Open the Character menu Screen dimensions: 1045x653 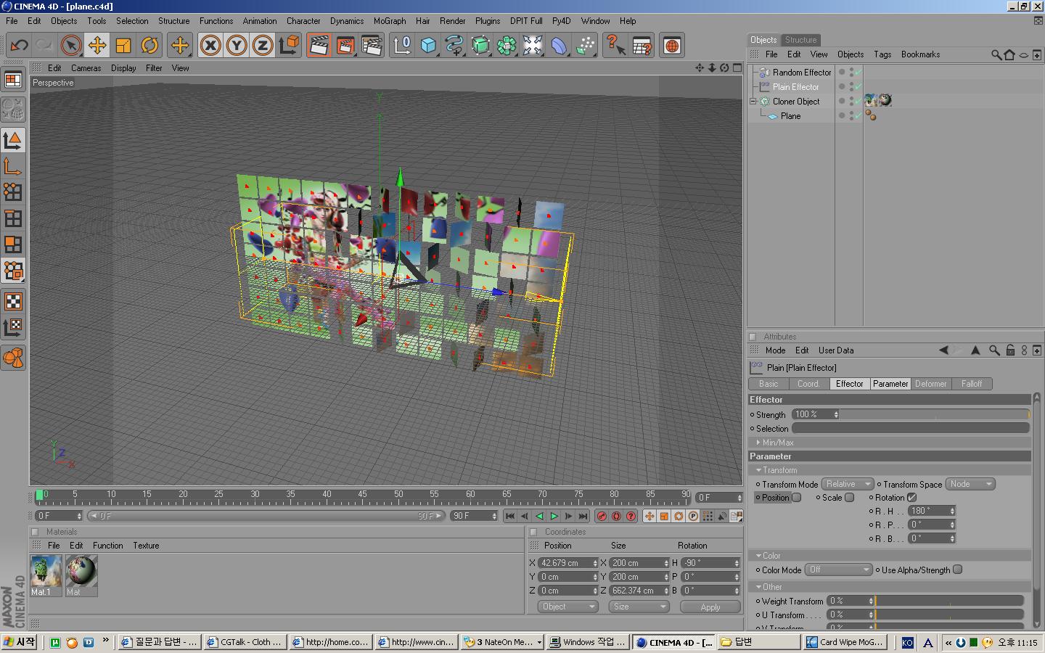tap(303, 21)
